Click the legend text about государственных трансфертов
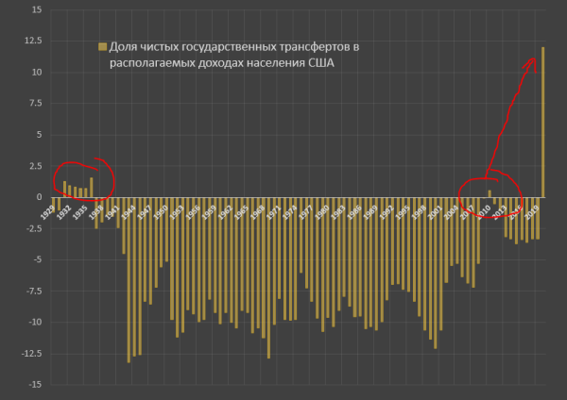 234,55
